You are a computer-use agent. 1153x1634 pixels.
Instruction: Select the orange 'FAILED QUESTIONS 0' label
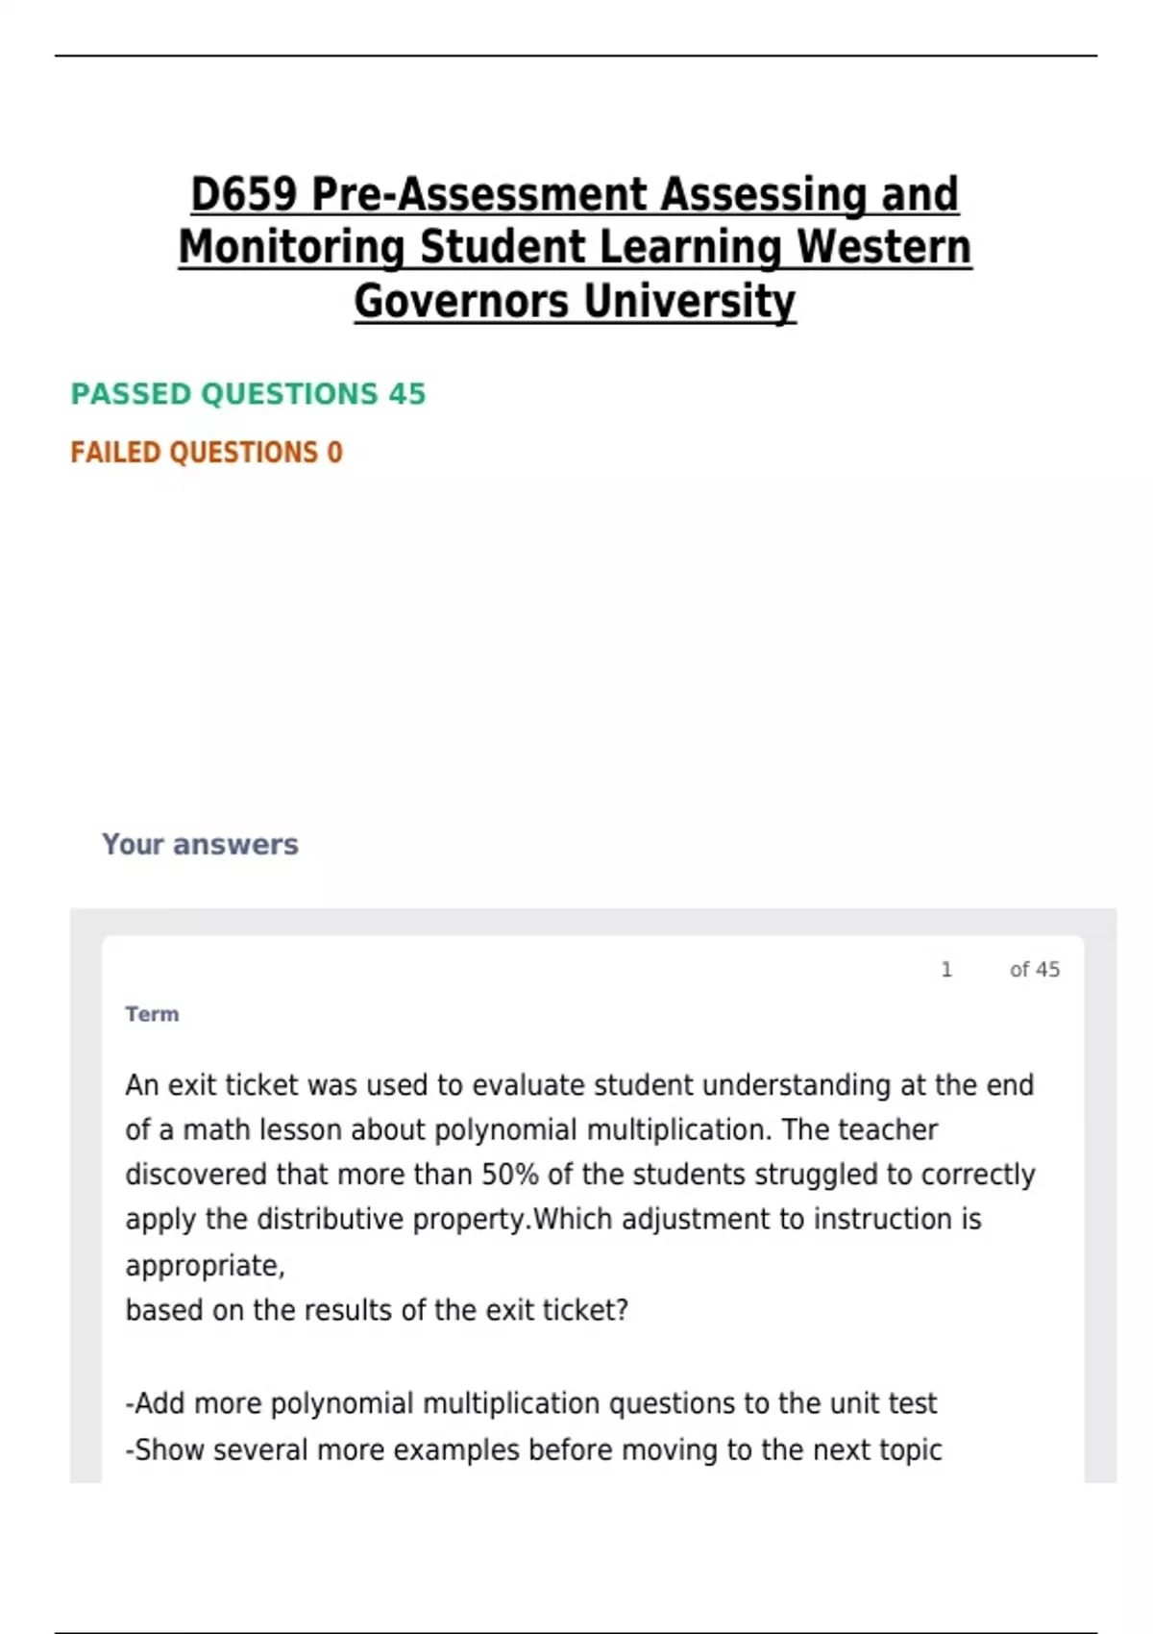point(207,453)
